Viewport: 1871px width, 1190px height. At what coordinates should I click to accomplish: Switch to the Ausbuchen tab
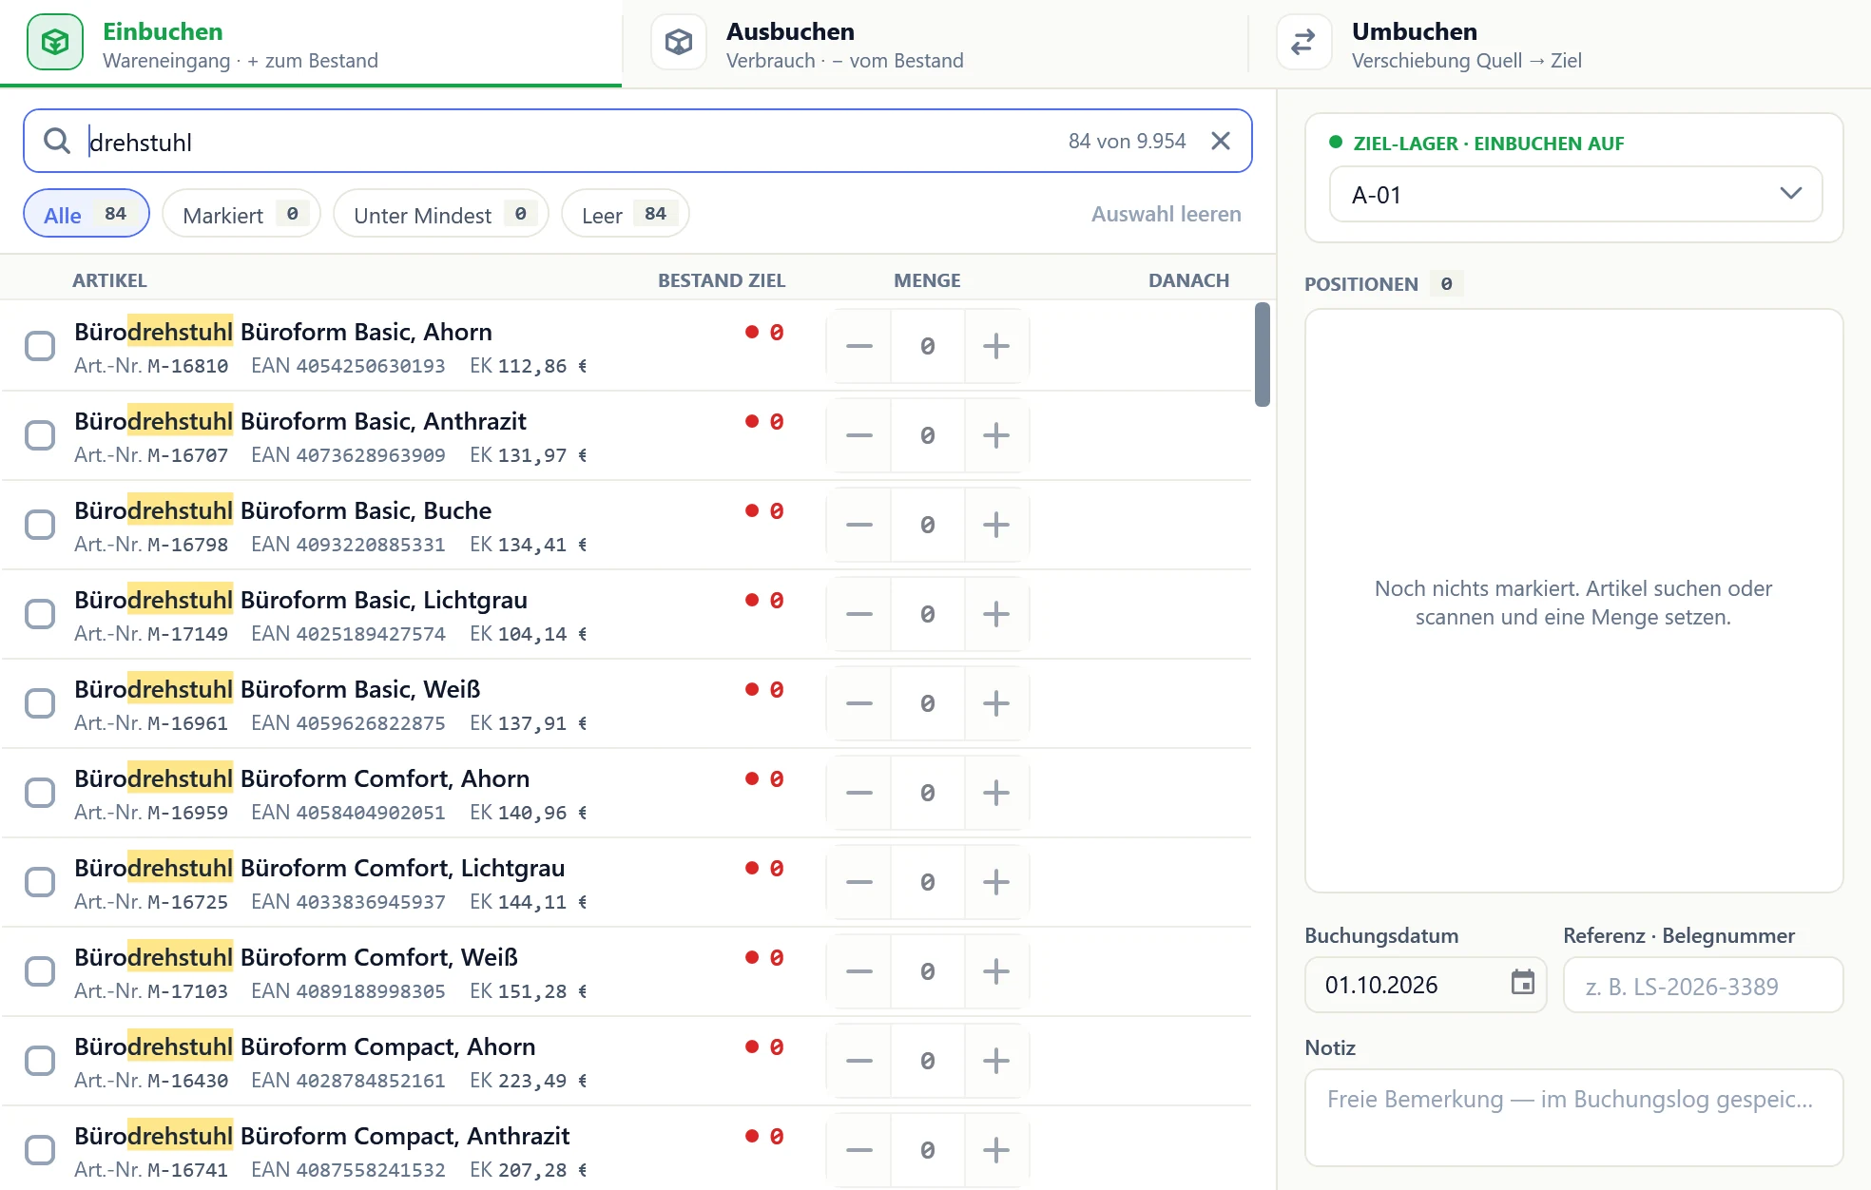pos(935,44)
